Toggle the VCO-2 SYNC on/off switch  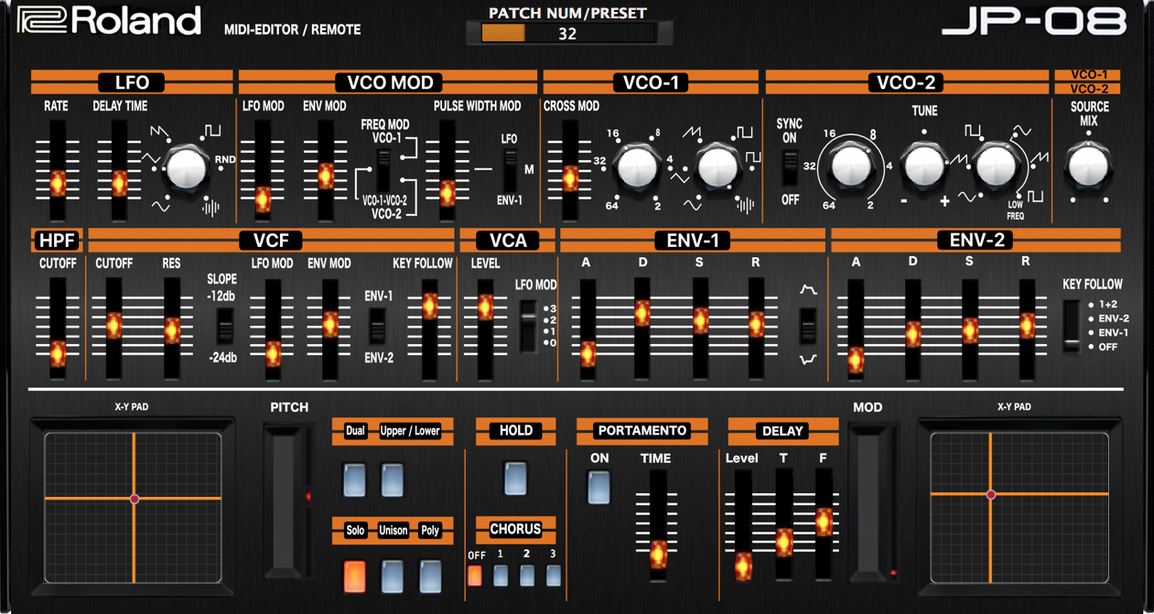[x=789, y=167]
